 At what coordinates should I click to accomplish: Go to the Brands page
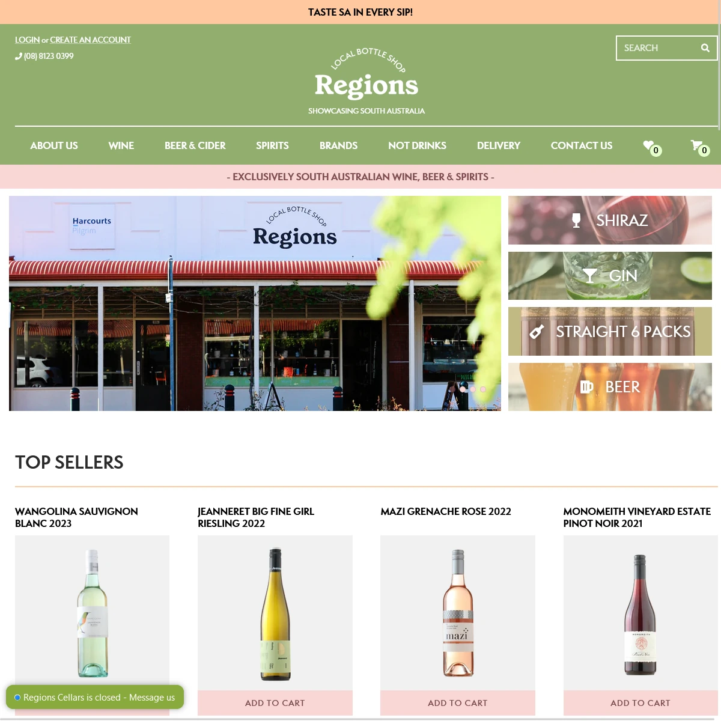pyautogui.click(x=338, y=145)
